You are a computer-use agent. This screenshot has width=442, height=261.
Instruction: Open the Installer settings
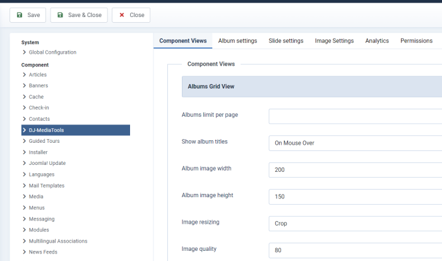click(x=38, y=152)
